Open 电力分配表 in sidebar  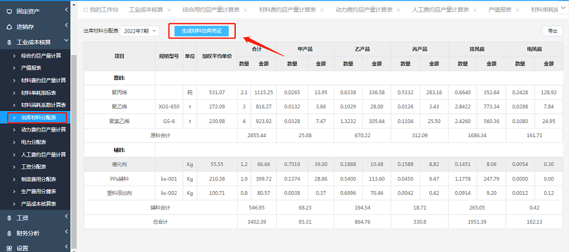pos(35,142)
